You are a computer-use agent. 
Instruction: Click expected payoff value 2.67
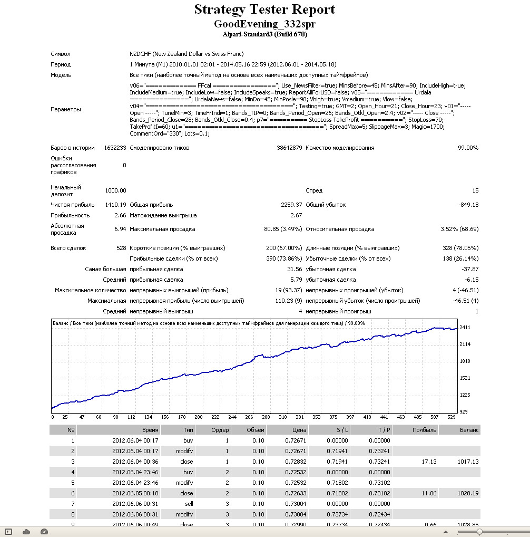[x=296, y=215]
